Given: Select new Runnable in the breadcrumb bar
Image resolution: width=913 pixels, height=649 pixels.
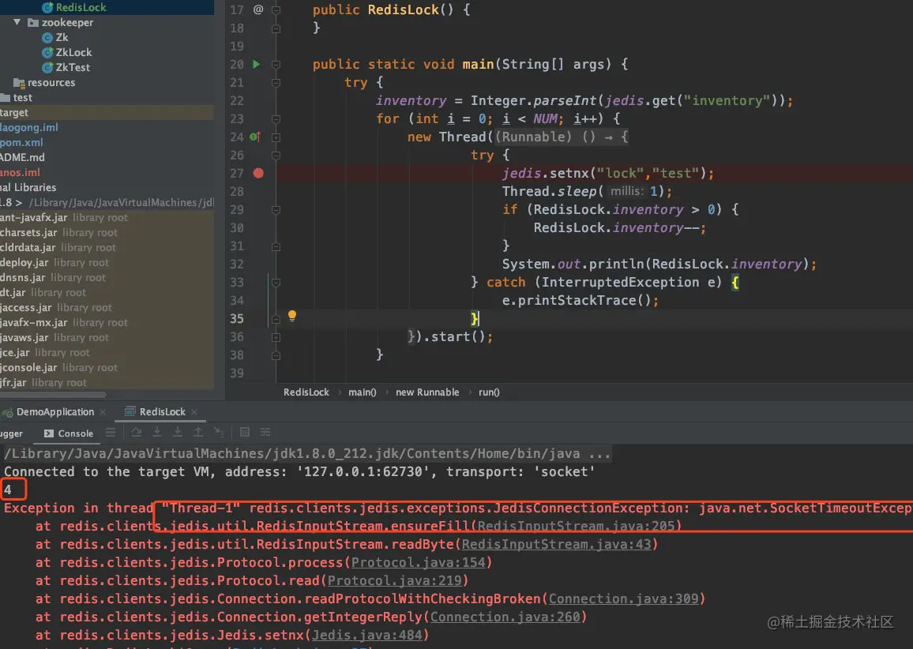Looking at the screenshot, I should tap(427, 392).
